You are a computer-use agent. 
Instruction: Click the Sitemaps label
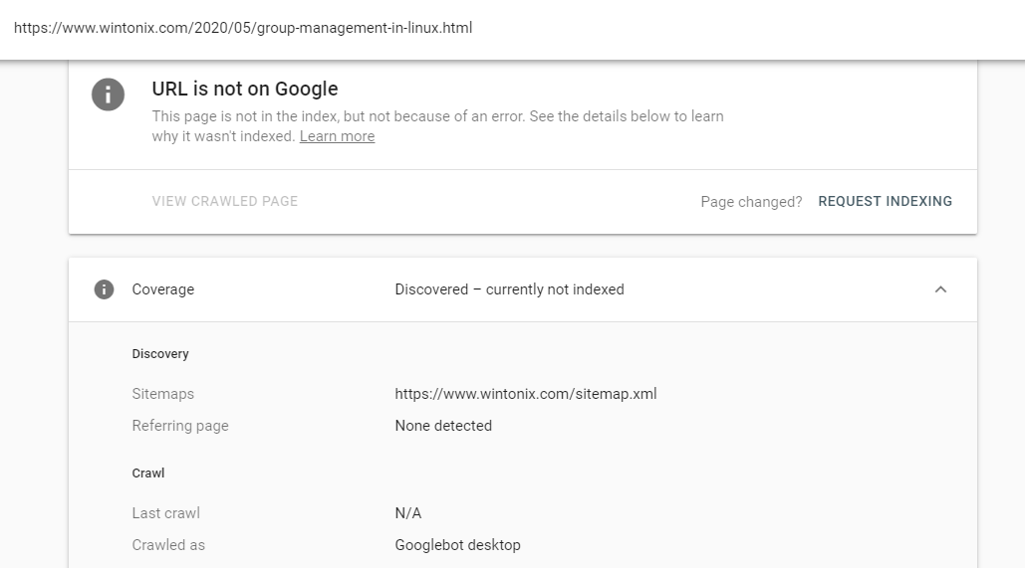pos(162,394)
